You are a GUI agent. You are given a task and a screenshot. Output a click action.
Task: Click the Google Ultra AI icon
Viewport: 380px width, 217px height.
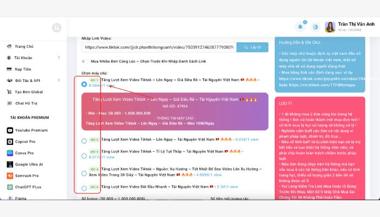[10, 164]
